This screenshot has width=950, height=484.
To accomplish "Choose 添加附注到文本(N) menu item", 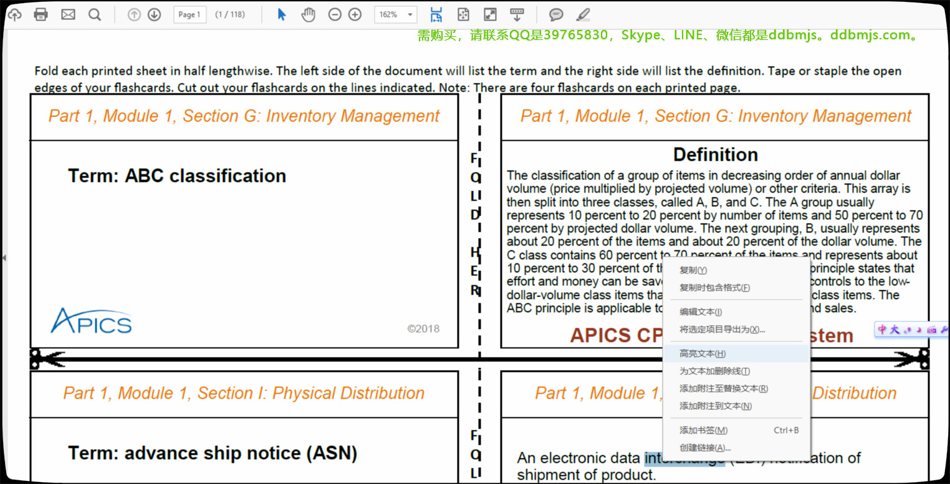I will coord(736,406).
